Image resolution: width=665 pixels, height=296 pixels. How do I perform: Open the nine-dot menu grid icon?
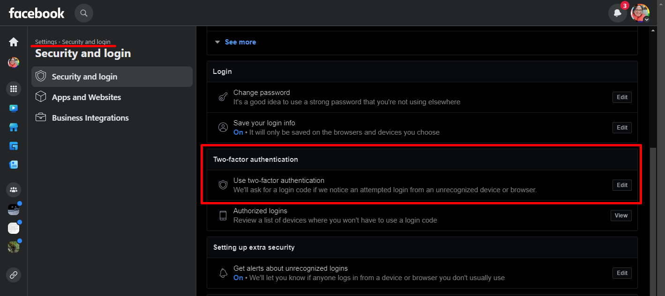14,88
